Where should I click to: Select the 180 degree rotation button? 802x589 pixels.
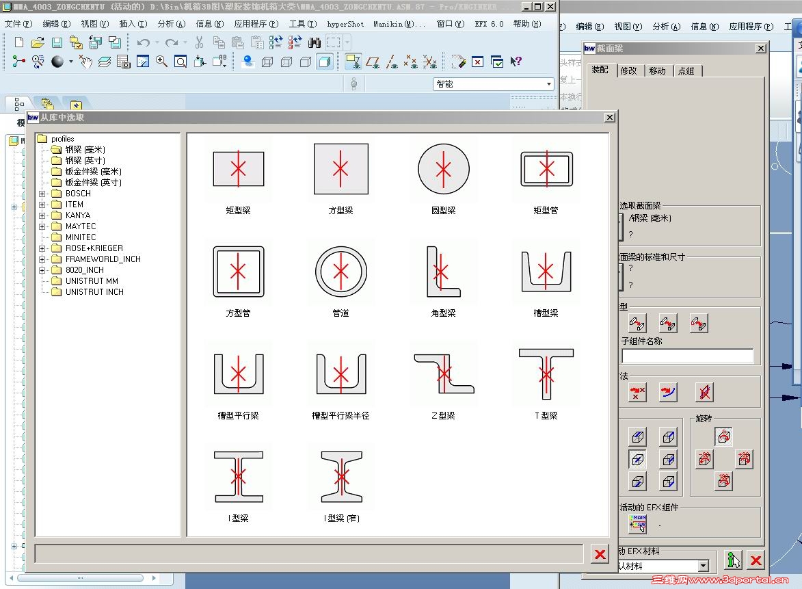click(x=724, y=481)
